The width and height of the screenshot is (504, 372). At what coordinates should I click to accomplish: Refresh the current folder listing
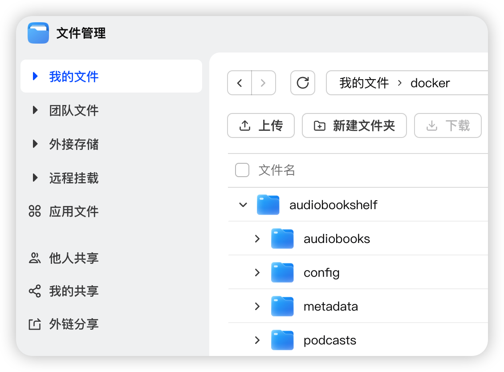click(x=303, y=83)
